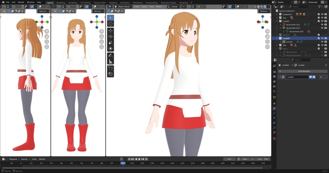The width and height of the screenshot is (329, 173).
Task: Select the Transform tool
Action: 110,48
